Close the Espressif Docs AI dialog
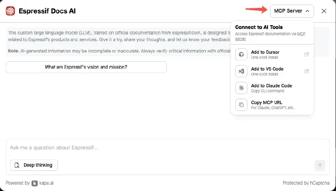This screenshot has height=191, width=336. click(324, 11)
